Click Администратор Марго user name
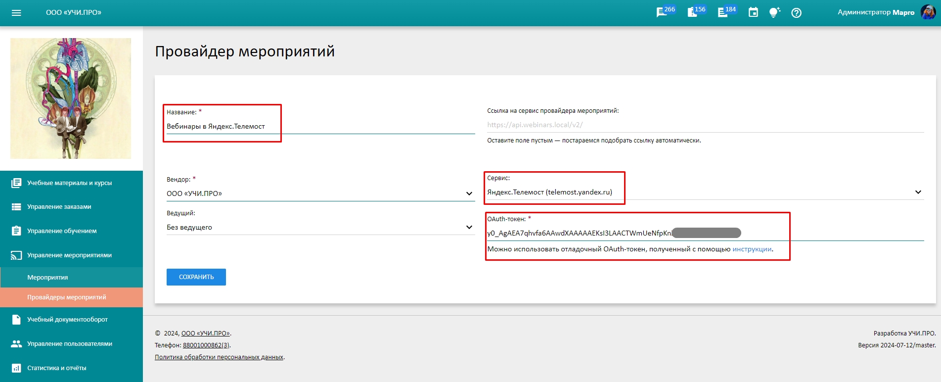941x382 pixels. pyautogui.click(x=876, y=12)
